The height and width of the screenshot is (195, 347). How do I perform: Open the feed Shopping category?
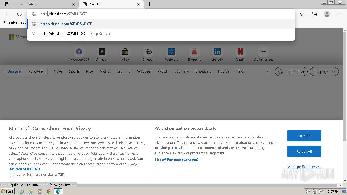click(204, 71)
